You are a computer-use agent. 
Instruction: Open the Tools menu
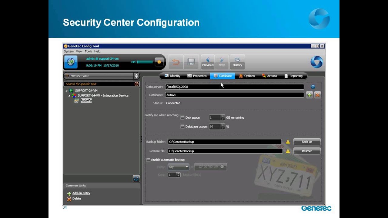click(88, 51)
